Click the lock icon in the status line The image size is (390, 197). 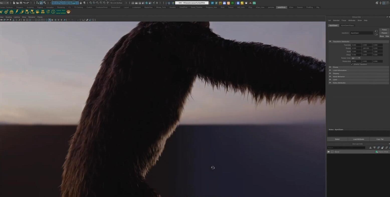coord(81,3)
